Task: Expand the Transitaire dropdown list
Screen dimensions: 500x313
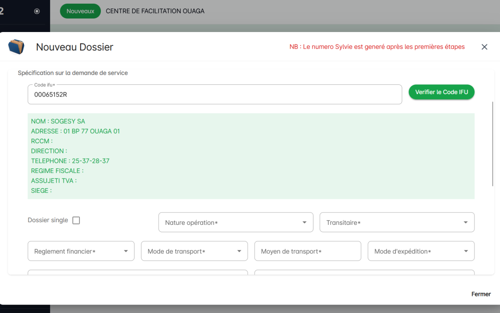Action: coord(397,223)
